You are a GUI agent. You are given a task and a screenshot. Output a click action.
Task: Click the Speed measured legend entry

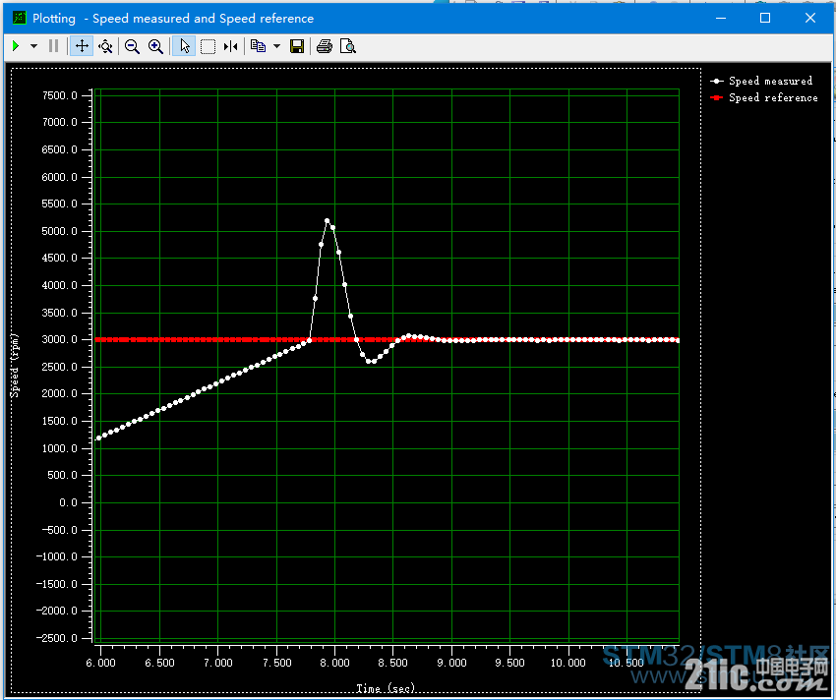761,81
